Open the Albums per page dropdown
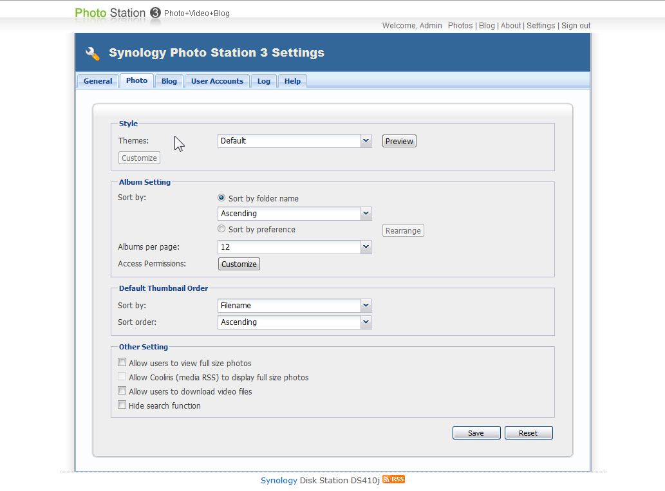665x491 pixels. click(x=295, y=246)
